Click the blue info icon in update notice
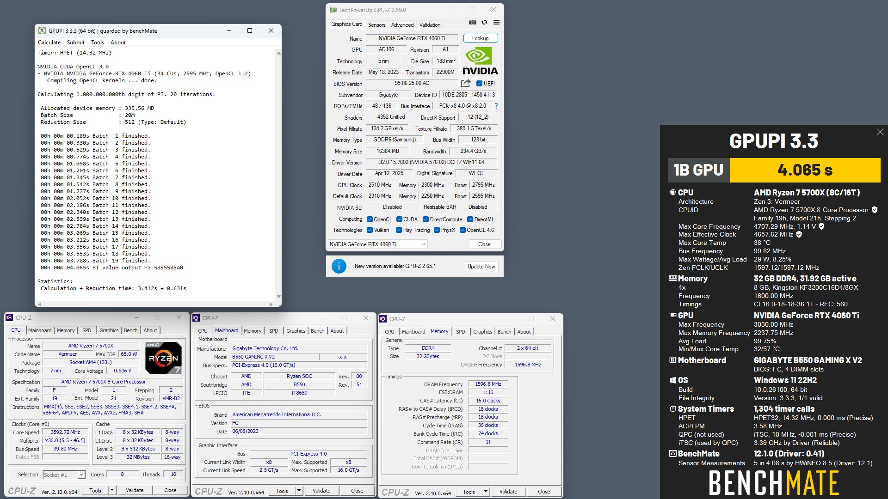 coord(339,266)
